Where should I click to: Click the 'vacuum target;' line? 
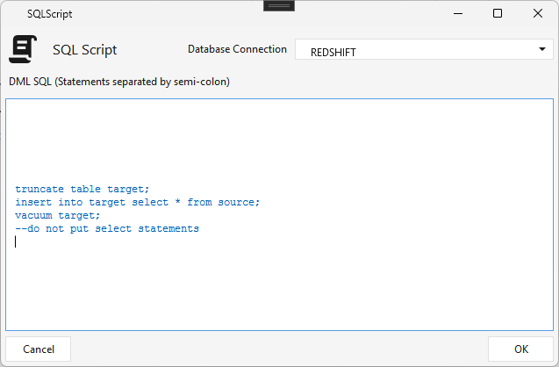click(57, 215)
